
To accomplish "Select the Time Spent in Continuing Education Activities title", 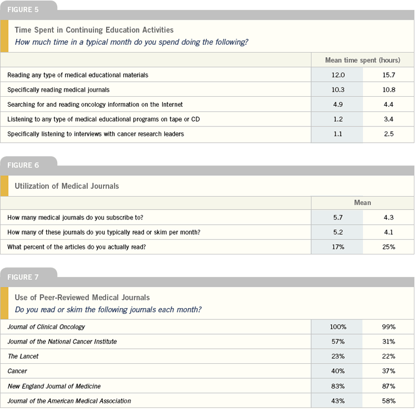I will (94, 30).
